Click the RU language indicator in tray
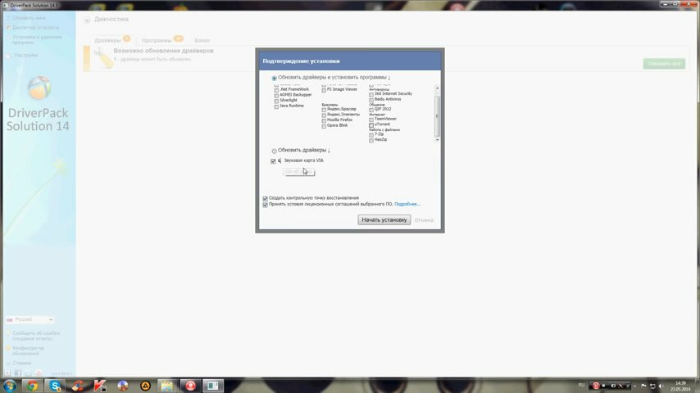The height and width of the screenshot is (393, 700). 581,385
